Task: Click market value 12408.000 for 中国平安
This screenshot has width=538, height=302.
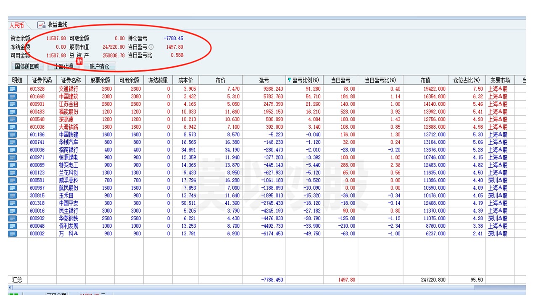Action: click(x=434, y=203)
